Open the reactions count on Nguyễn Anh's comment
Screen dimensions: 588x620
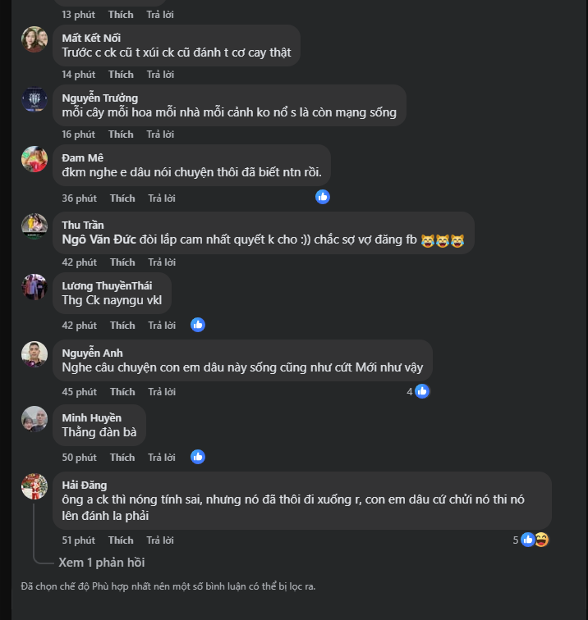point(418,391)
